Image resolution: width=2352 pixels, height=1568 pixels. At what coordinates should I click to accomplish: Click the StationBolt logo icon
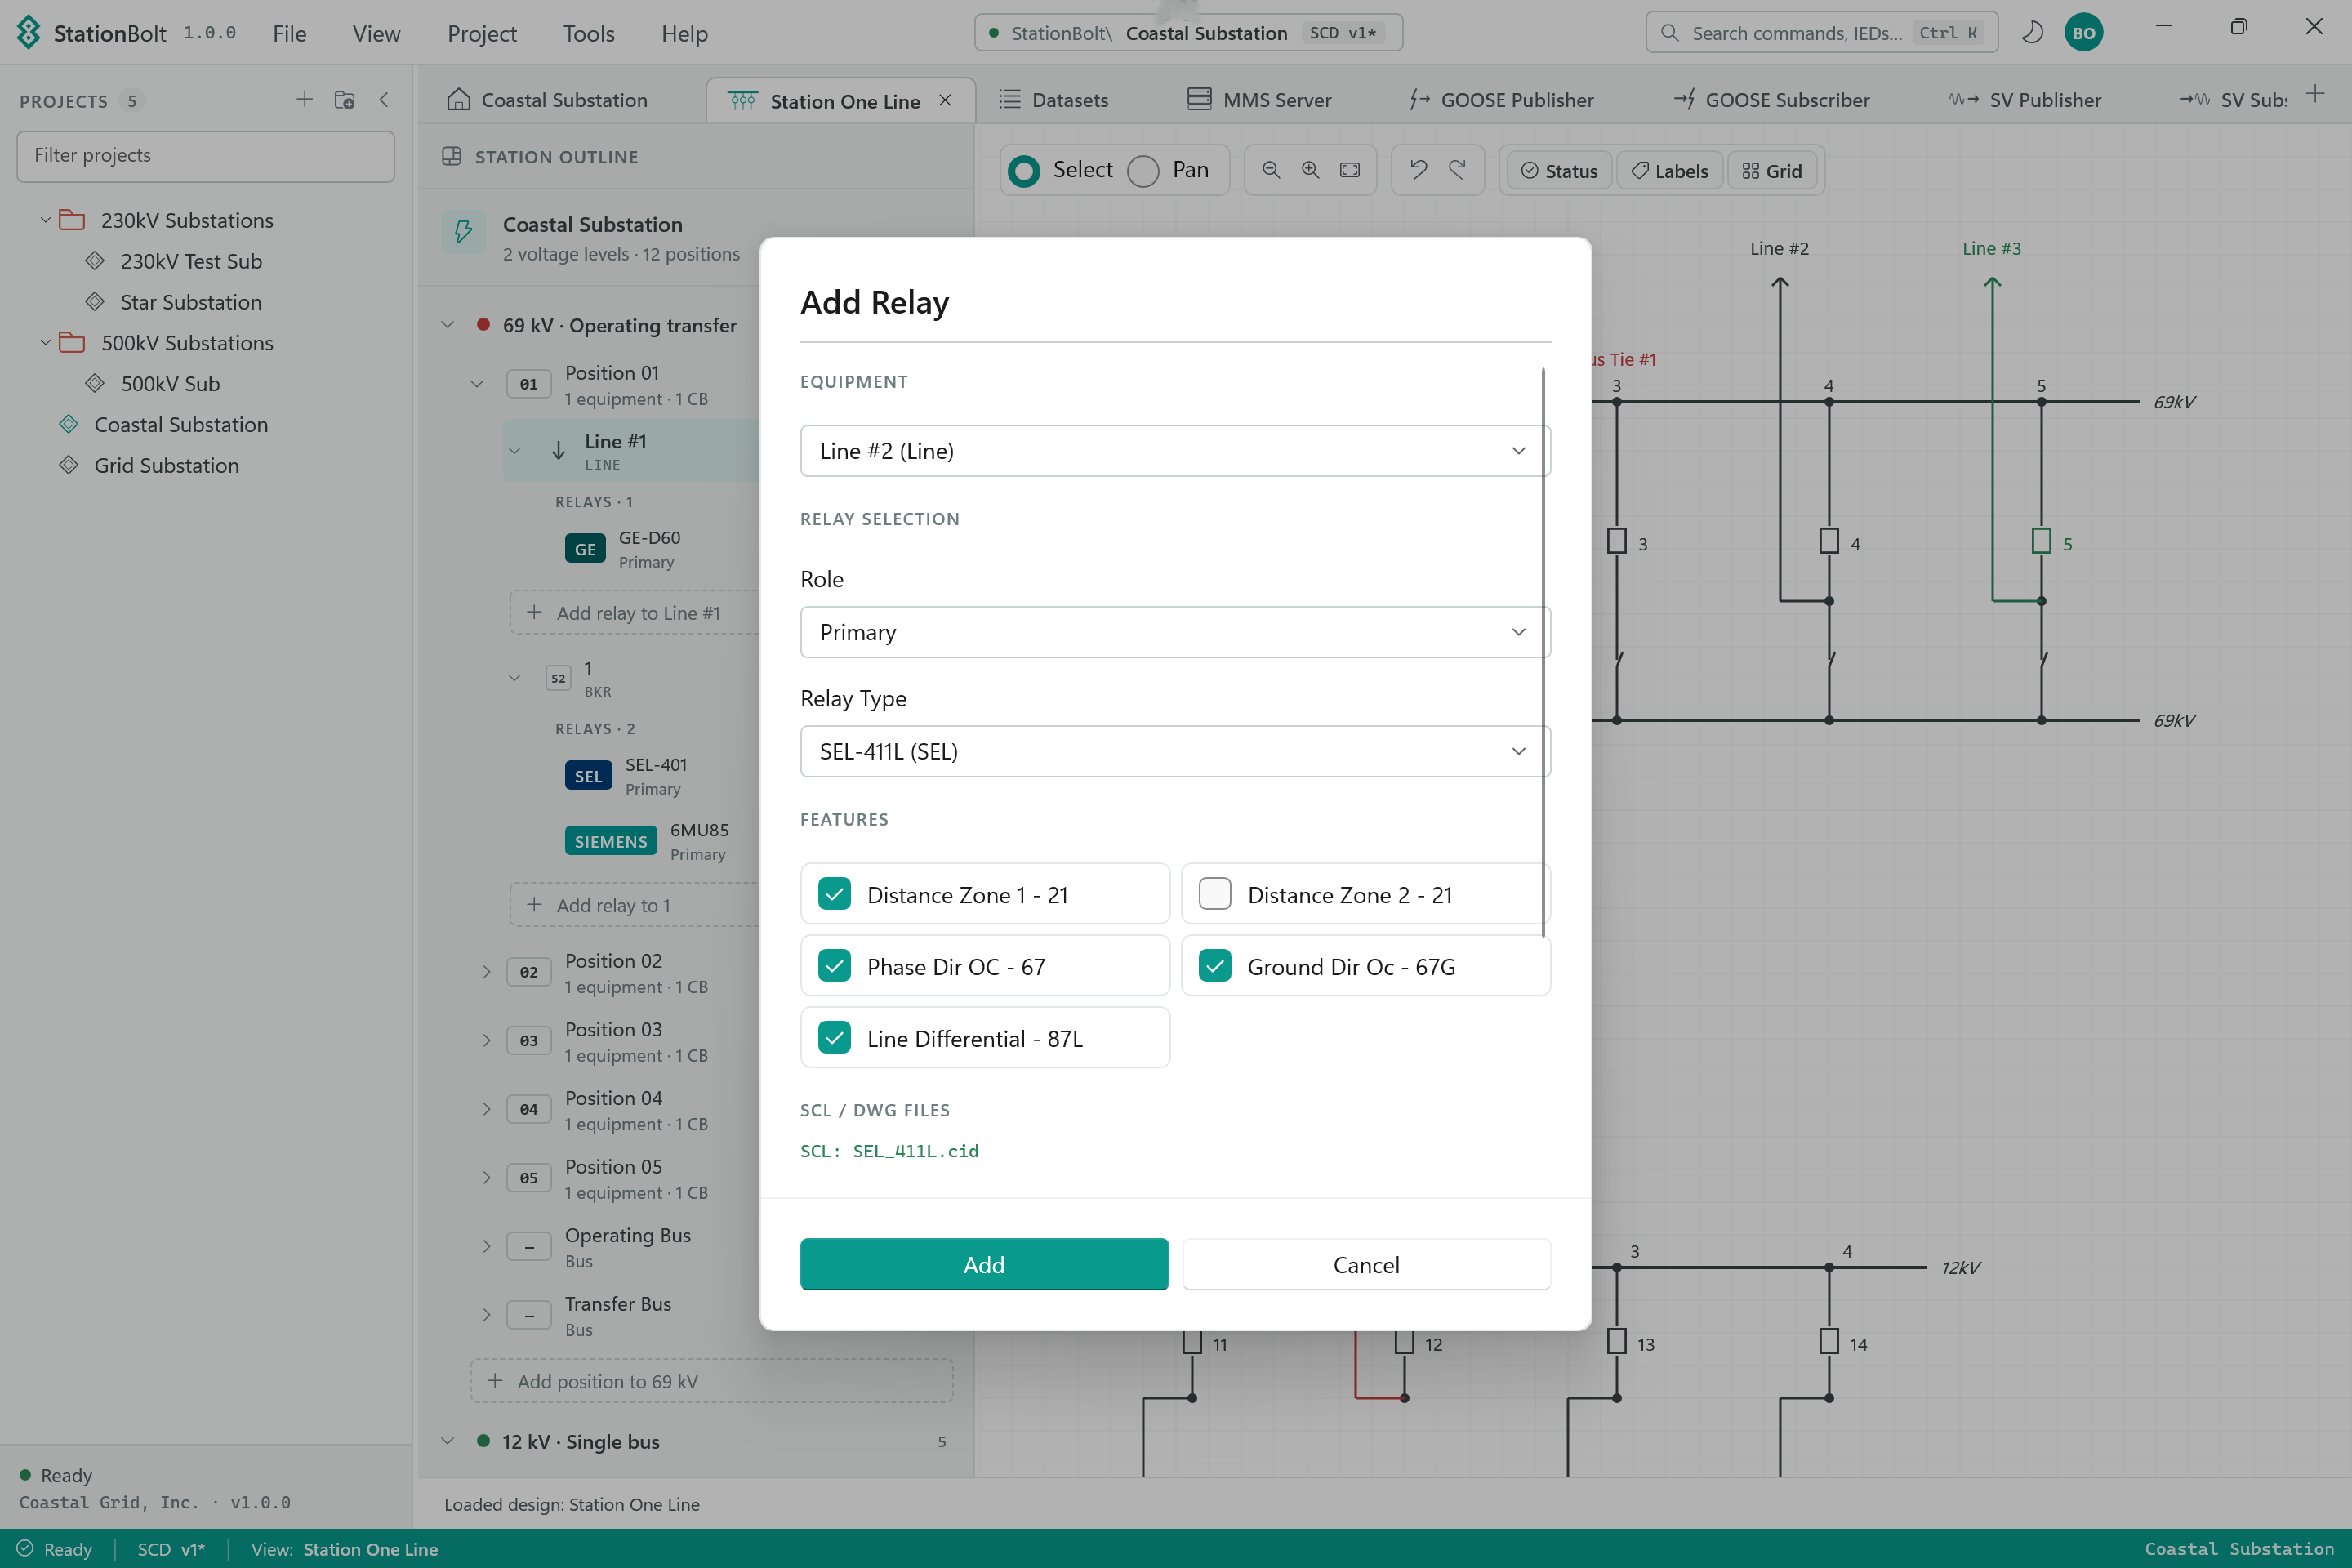(x=29, y=32)
